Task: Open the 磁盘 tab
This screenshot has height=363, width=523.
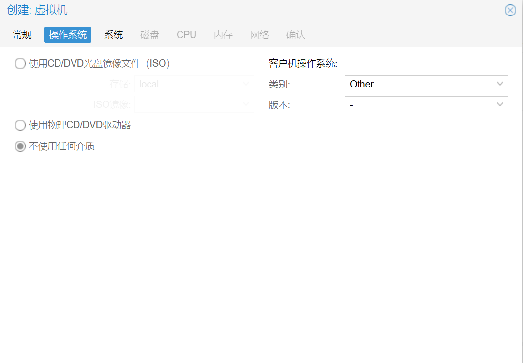Action: point(150,35)
